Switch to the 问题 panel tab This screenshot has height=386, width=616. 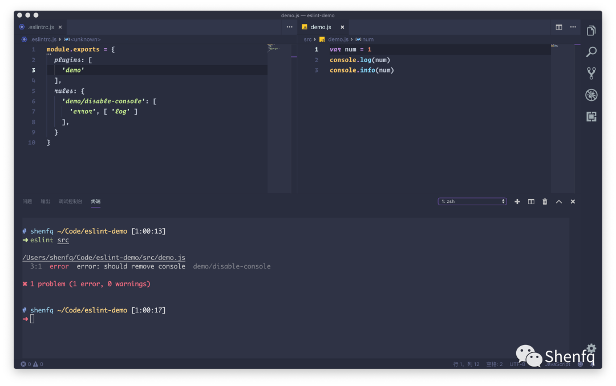click(x=27, y=201)
